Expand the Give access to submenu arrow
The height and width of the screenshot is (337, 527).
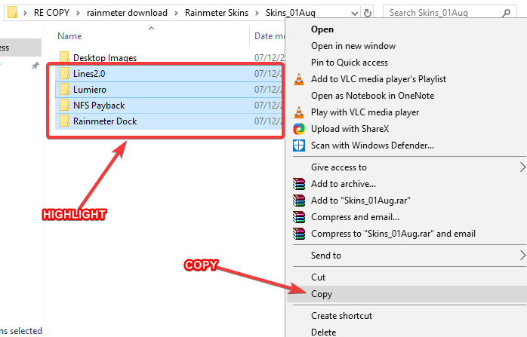tap(522, 167)
